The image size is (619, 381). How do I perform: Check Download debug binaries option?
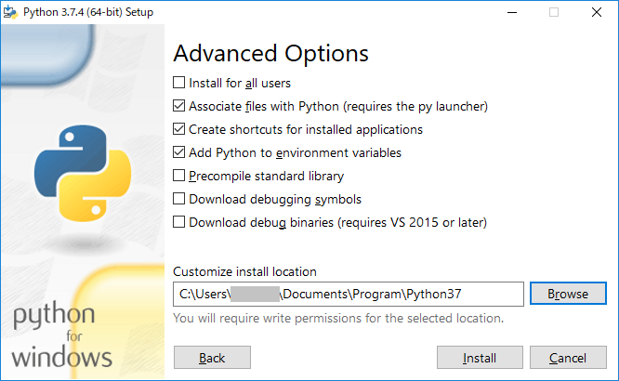(179, 222)
